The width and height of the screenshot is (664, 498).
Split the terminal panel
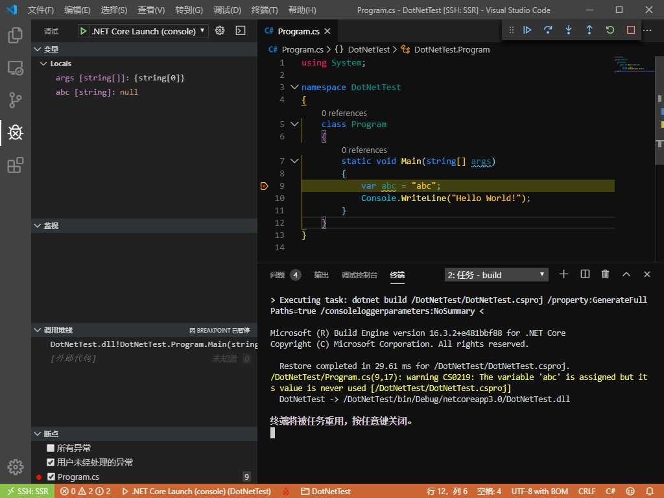pos(585,274)
